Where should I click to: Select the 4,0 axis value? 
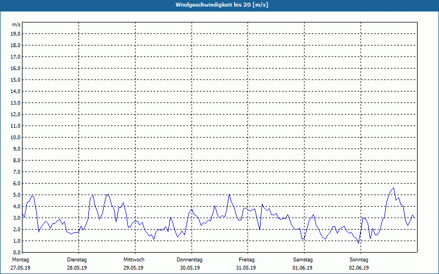coord(16,207)
